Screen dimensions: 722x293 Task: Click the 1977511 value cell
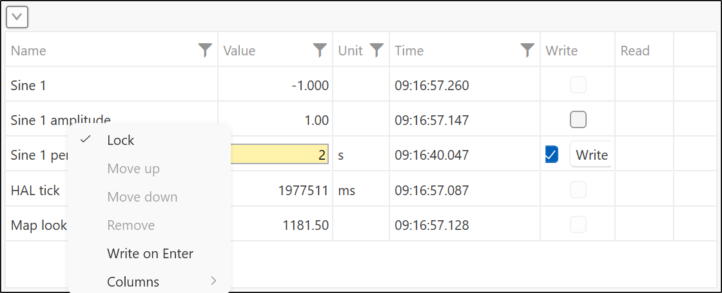click(280, 189)
